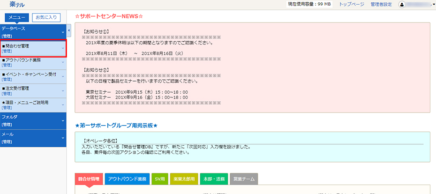Select the 楽楽太郎用 tab
This screenshot has width=436, height=194.
(183, 179)
